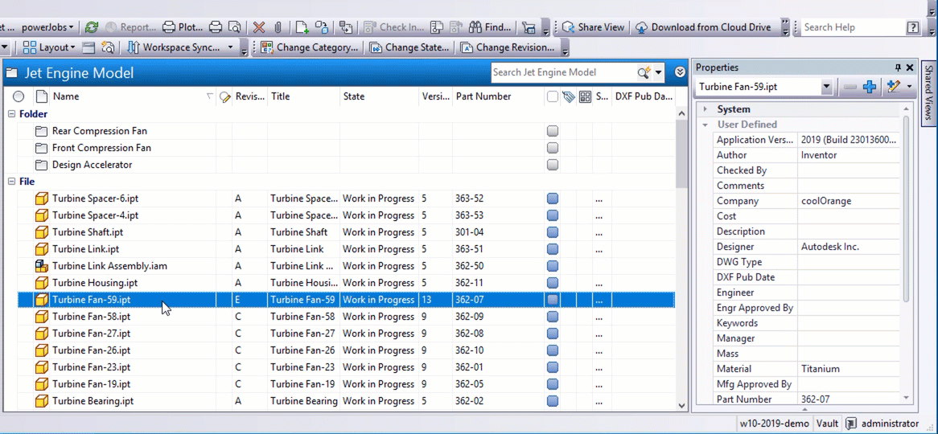
Task: Click the file list scroll down arrow
Action: coord(681,405)
